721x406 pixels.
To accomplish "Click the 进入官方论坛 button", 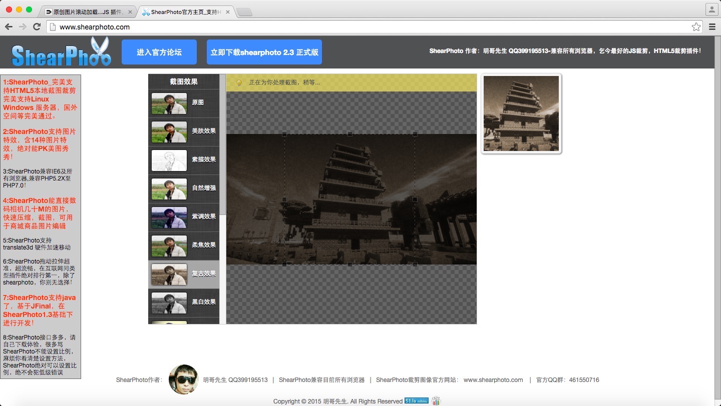I will [x=159, y=52].
